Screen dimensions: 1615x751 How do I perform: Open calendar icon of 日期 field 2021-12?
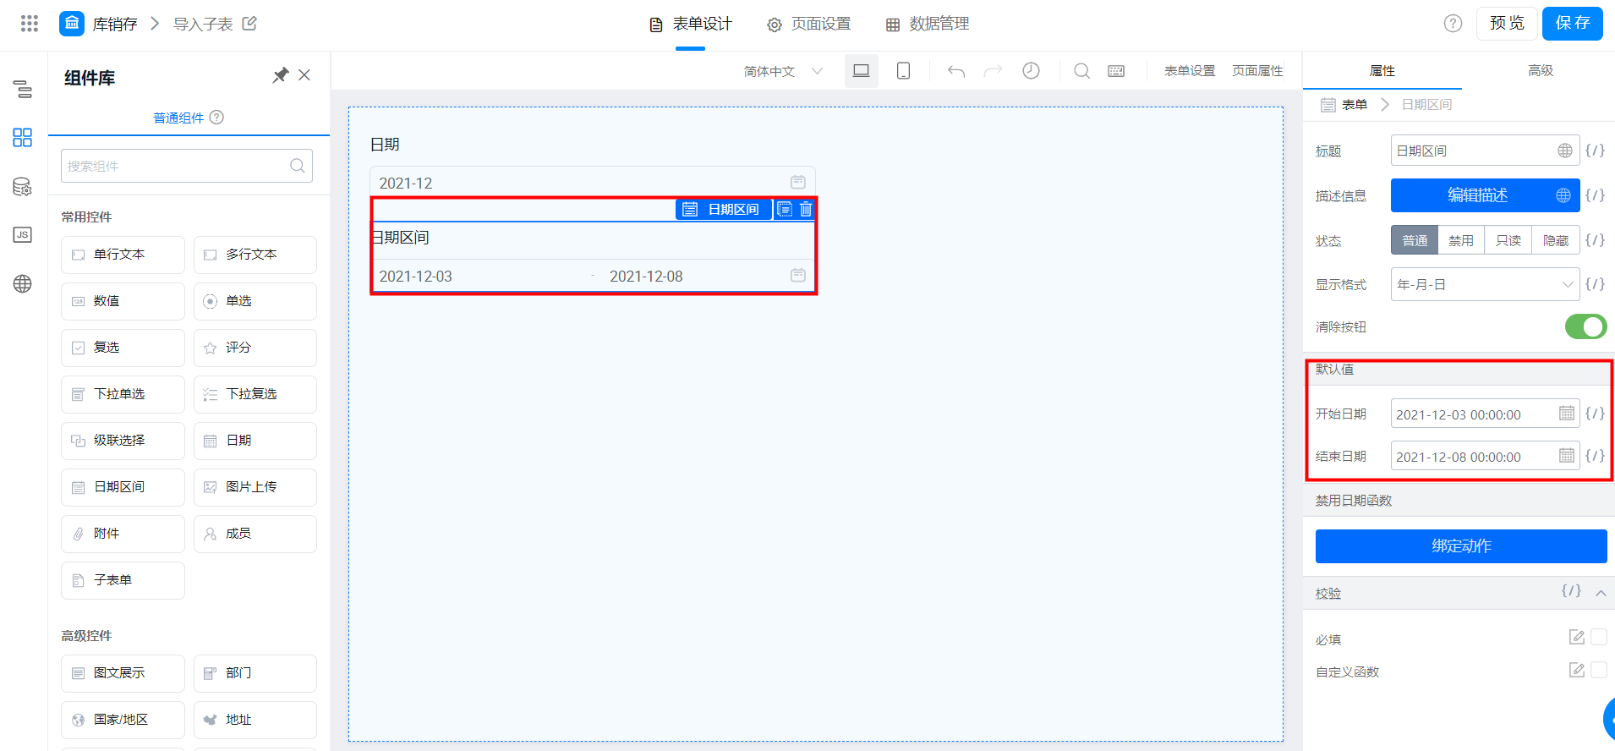tap(797, 182)
